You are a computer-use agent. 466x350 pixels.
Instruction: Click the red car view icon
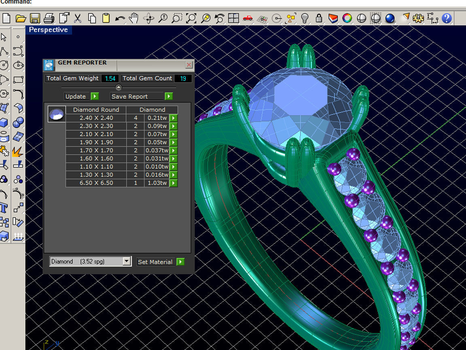click(x=248, y=19)
